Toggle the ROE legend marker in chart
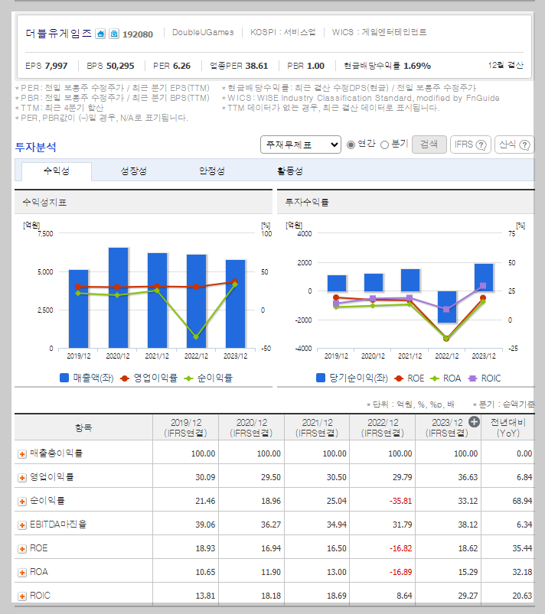 tap(399, 378)
